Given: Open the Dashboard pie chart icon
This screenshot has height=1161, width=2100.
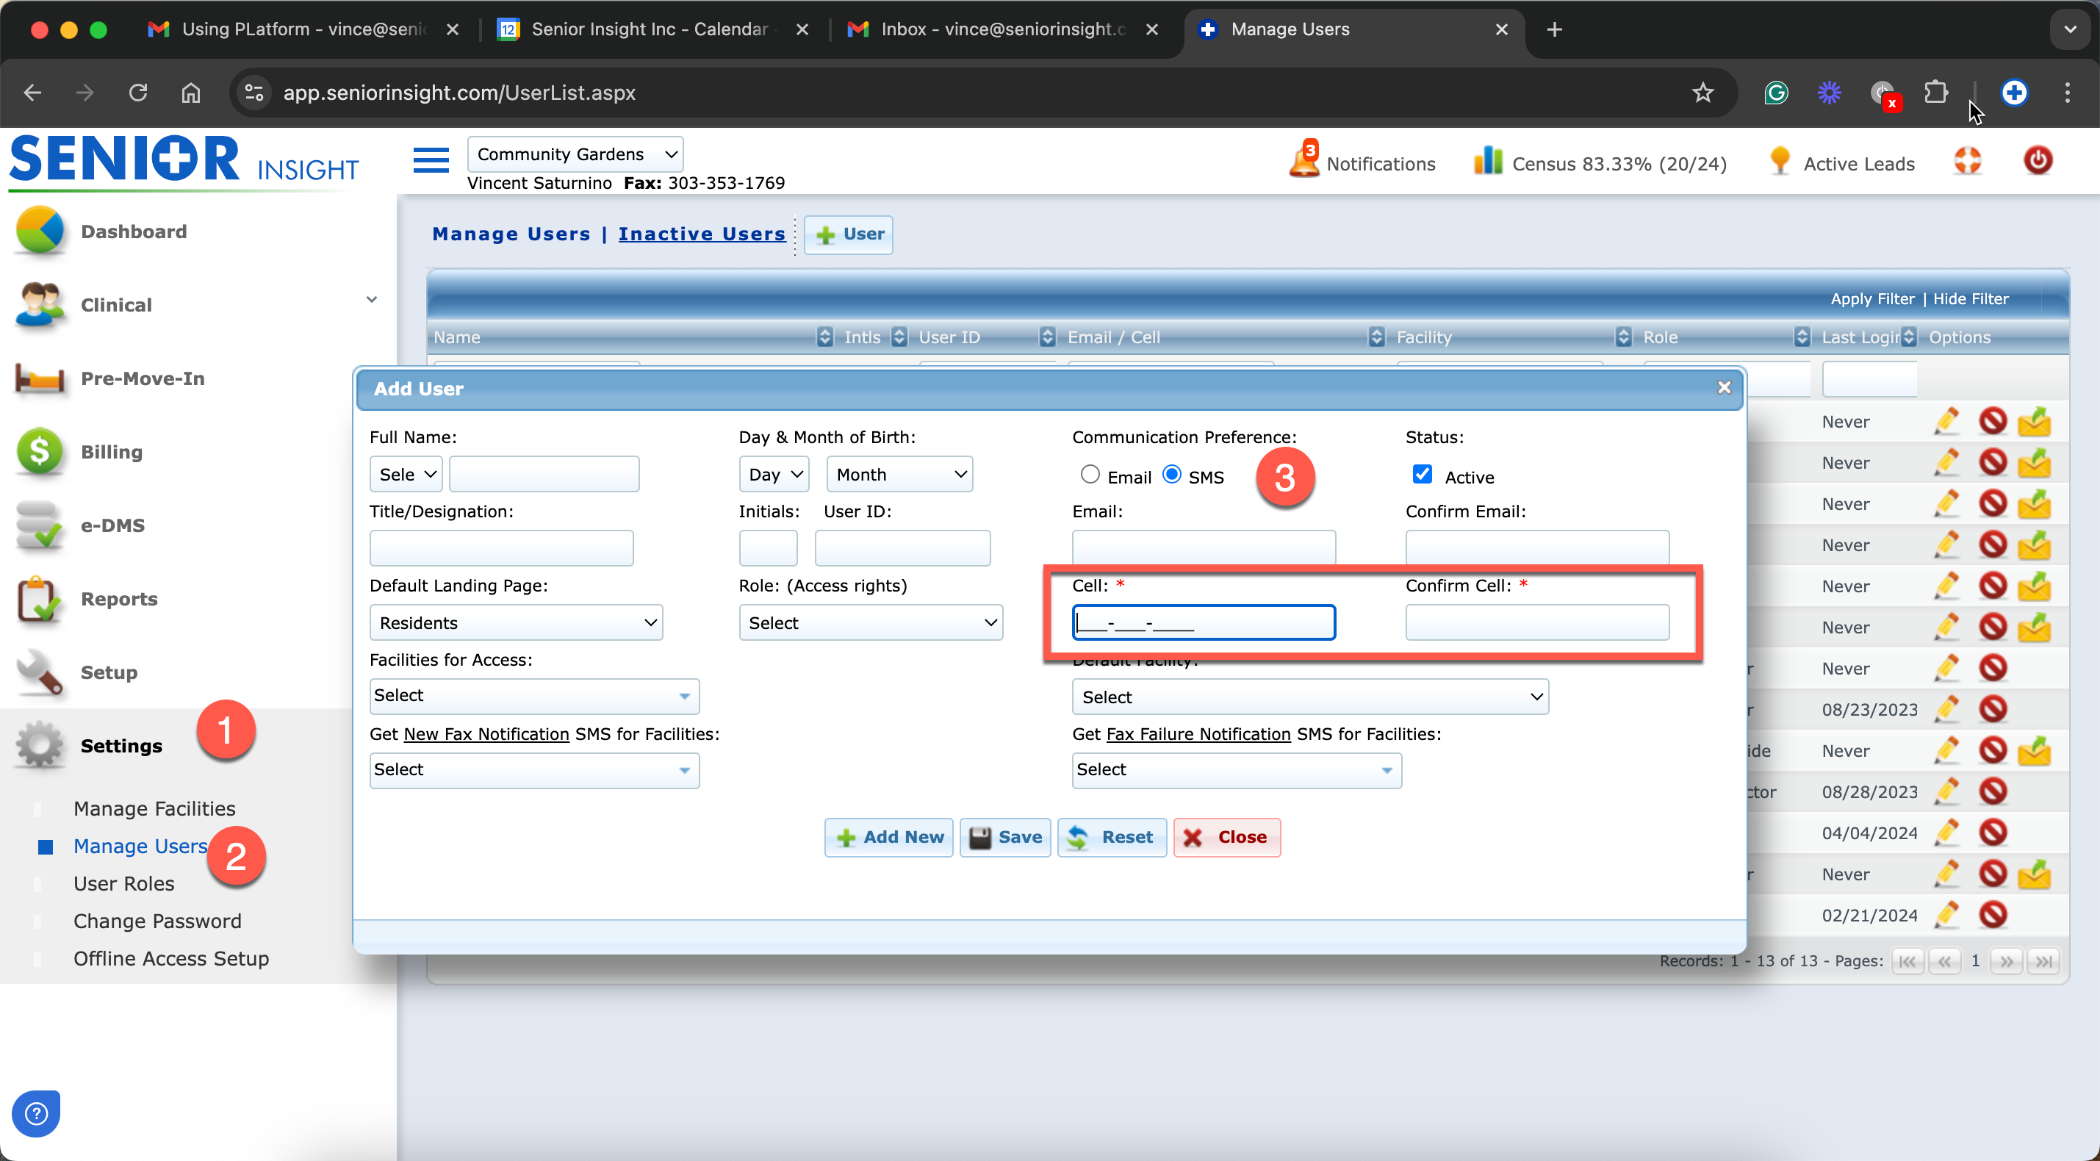Looking at the screenshot, I should pyautogui.click(x=39, y=231).
